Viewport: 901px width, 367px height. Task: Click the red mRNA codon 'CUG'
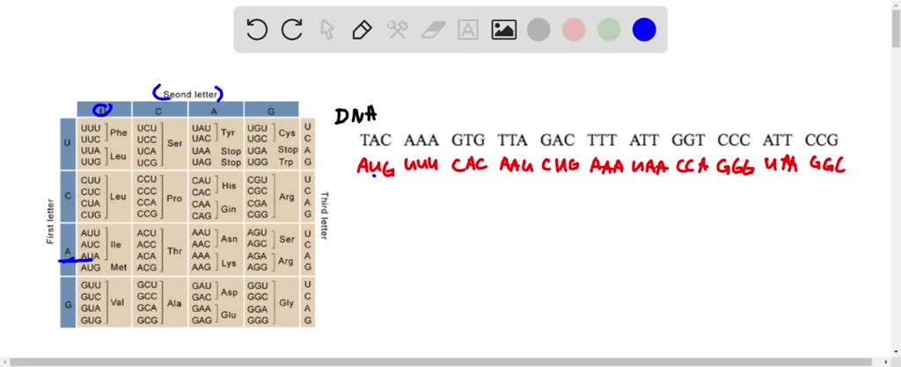click(562, 166)
